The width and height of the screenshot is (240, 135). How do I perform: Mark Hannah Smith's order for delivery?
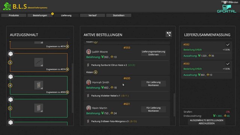point(153,84)
